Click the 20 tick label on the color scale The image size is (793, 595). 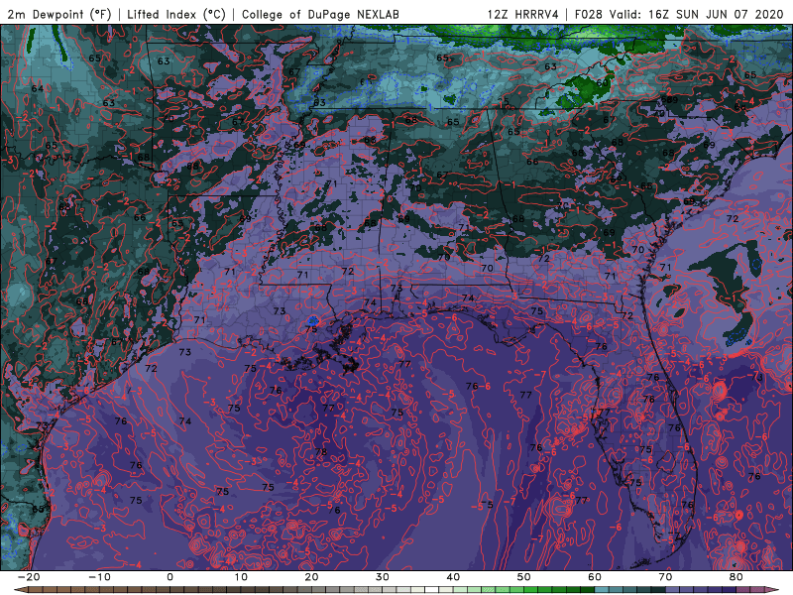pyautogui.click(x=311, y=577)
